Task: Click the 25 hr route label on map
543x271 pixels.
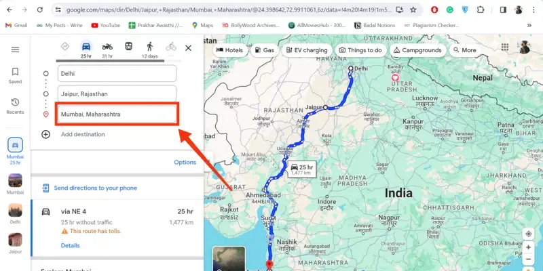Action: click(302, 169)
